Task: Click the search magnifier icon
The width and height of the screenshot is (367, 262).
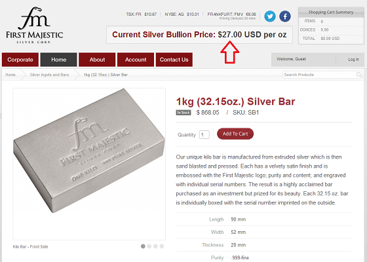Action: (x=358, y=75)
